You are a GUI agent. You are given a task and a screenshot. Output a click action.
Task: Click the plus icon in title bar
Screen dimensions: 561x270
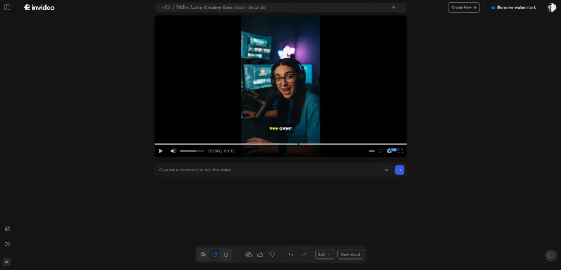[x=393, y=7]
